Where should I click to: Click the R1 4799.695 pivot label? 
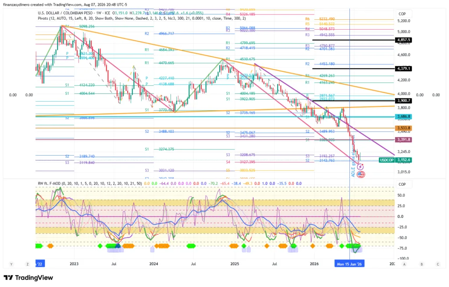pos(241,43)
